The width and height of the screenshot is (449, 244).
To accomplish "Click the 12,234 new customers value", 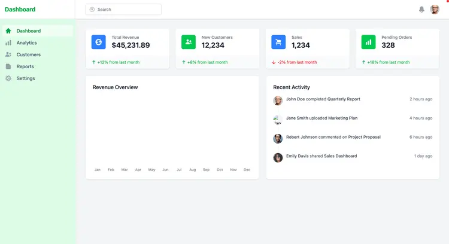I will click(213, 45).
